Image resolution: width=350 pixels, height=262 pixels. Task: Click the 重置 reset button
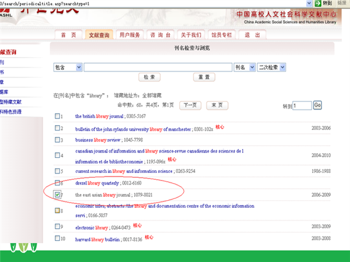pyautogui.click(x=204, y=77)
